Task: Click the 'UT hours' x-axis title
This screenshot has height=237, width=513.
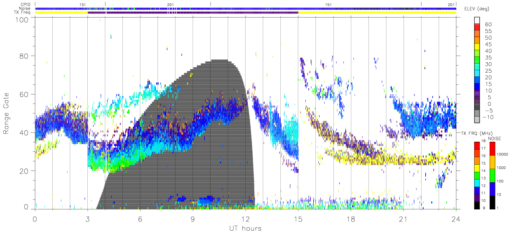Action: (x=245, y=229)
